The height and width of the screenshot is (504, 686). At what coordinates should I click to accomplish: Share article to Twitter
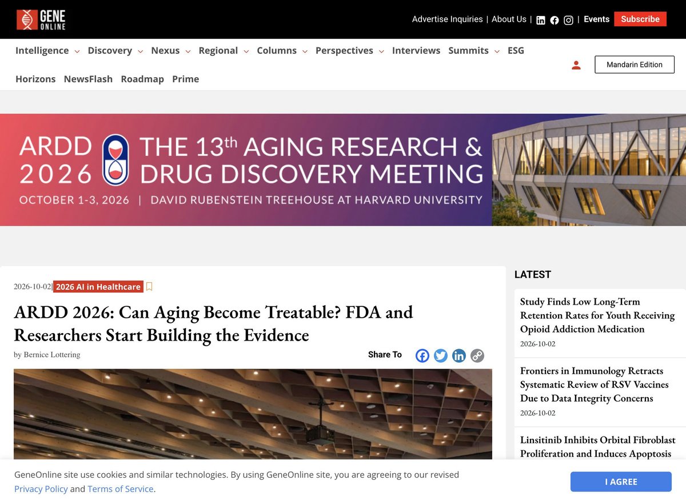pos(441,355)
